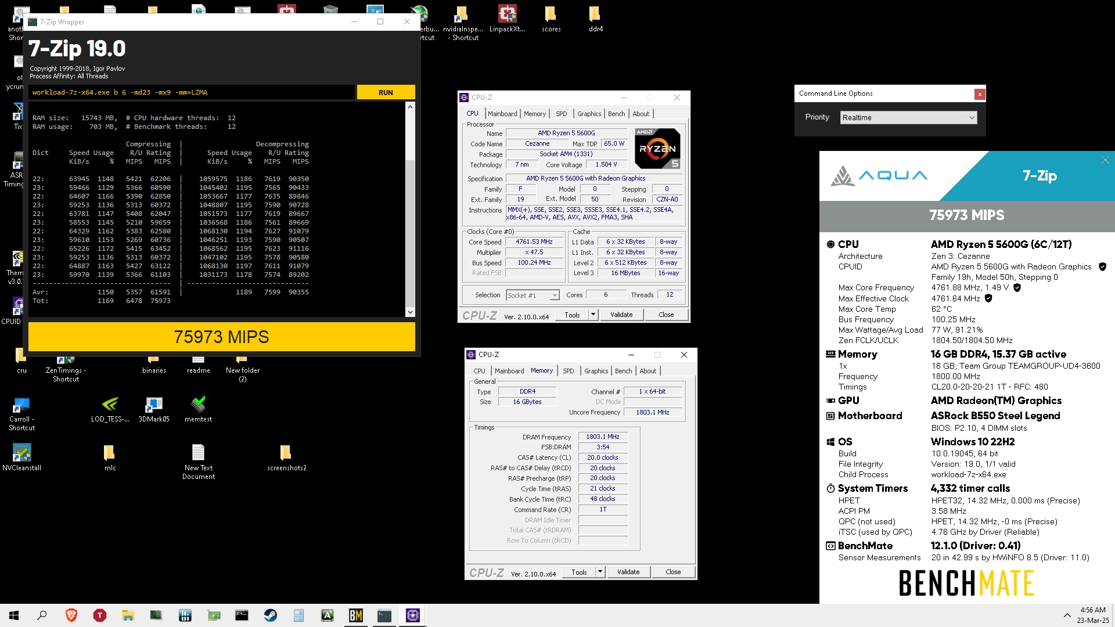
Task: Click the workload-7z-x64.exe command line field
Action: [x=192, y=92]
